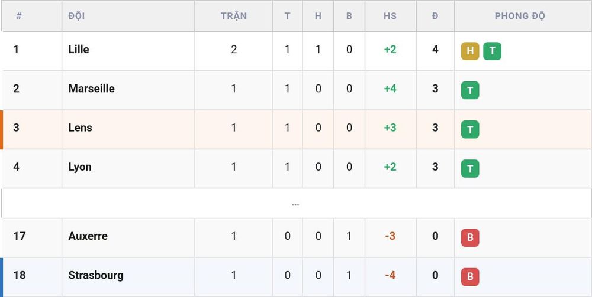Click the Đ points column header
The width and height of the screenshot is (592, 297).
pos(435,16)
